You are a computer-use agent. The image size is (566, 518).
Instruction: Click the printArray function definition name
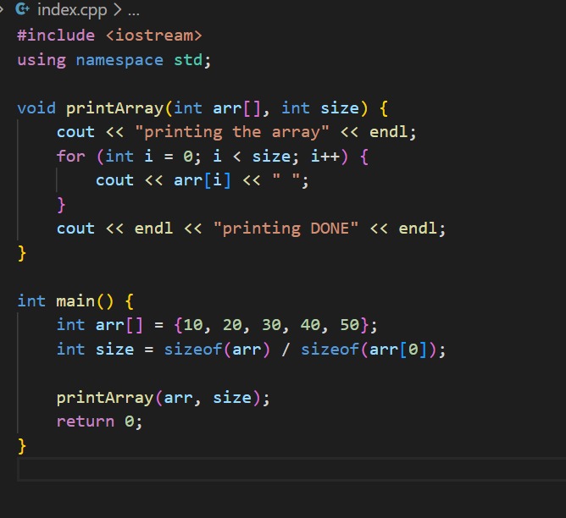pos(114,108)
